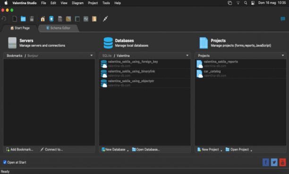Open the SQL Editor toolbar icon

[x=60, y=19]
